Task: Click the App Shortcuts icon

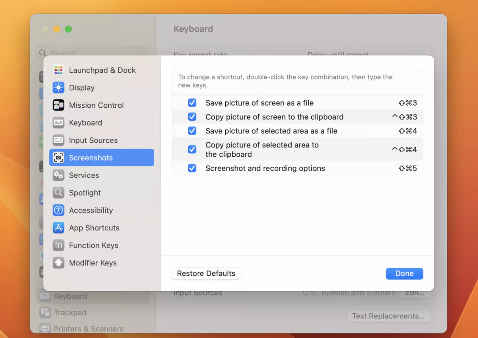Action: click(58, 228)
